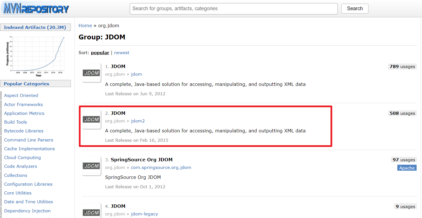422x218 pixels.
Task: Click the SpringSource Org JDOM artifact icon
Action: pyautogui.click(x=91, y=166)
